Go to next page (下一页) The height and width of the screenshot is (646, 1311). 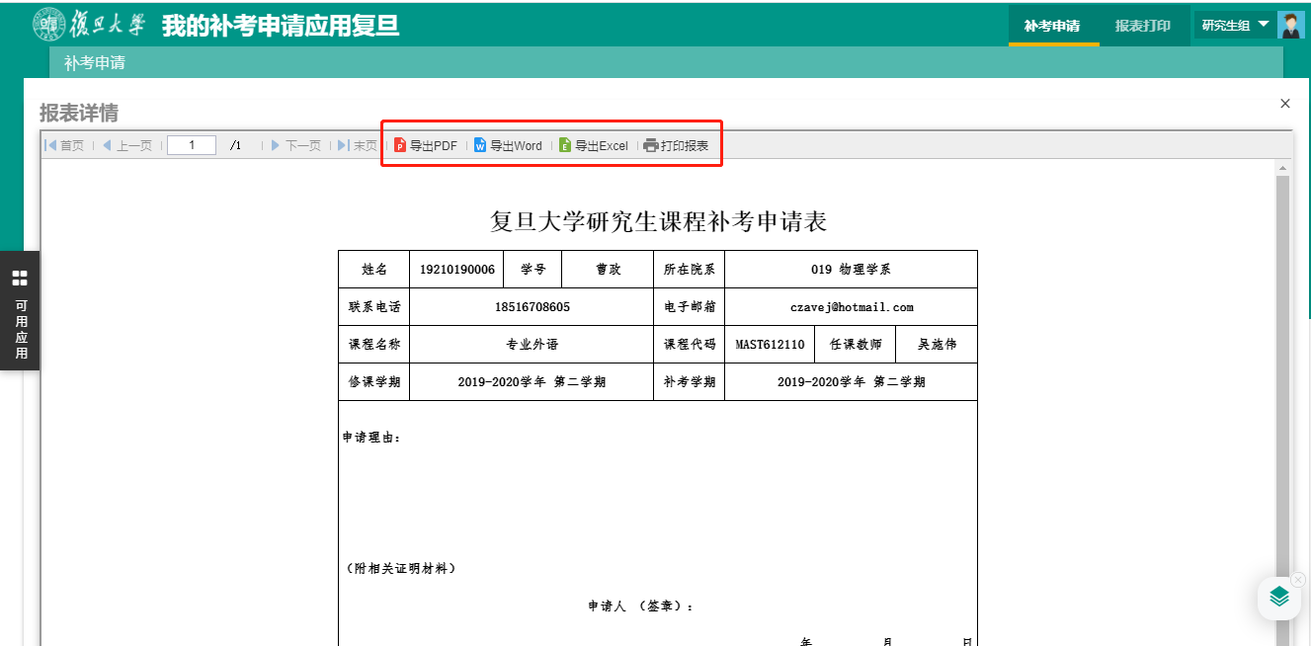296,145
